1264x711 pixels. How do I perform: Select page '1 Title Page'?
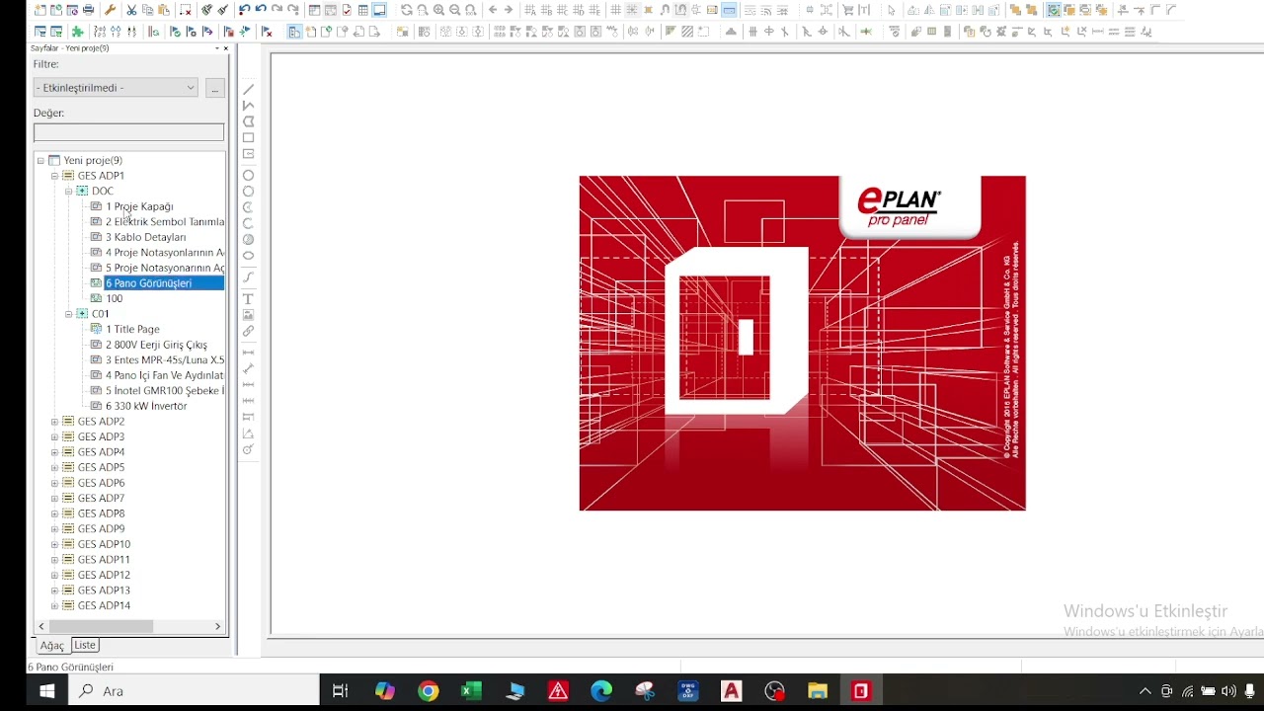tap(132, 329)
